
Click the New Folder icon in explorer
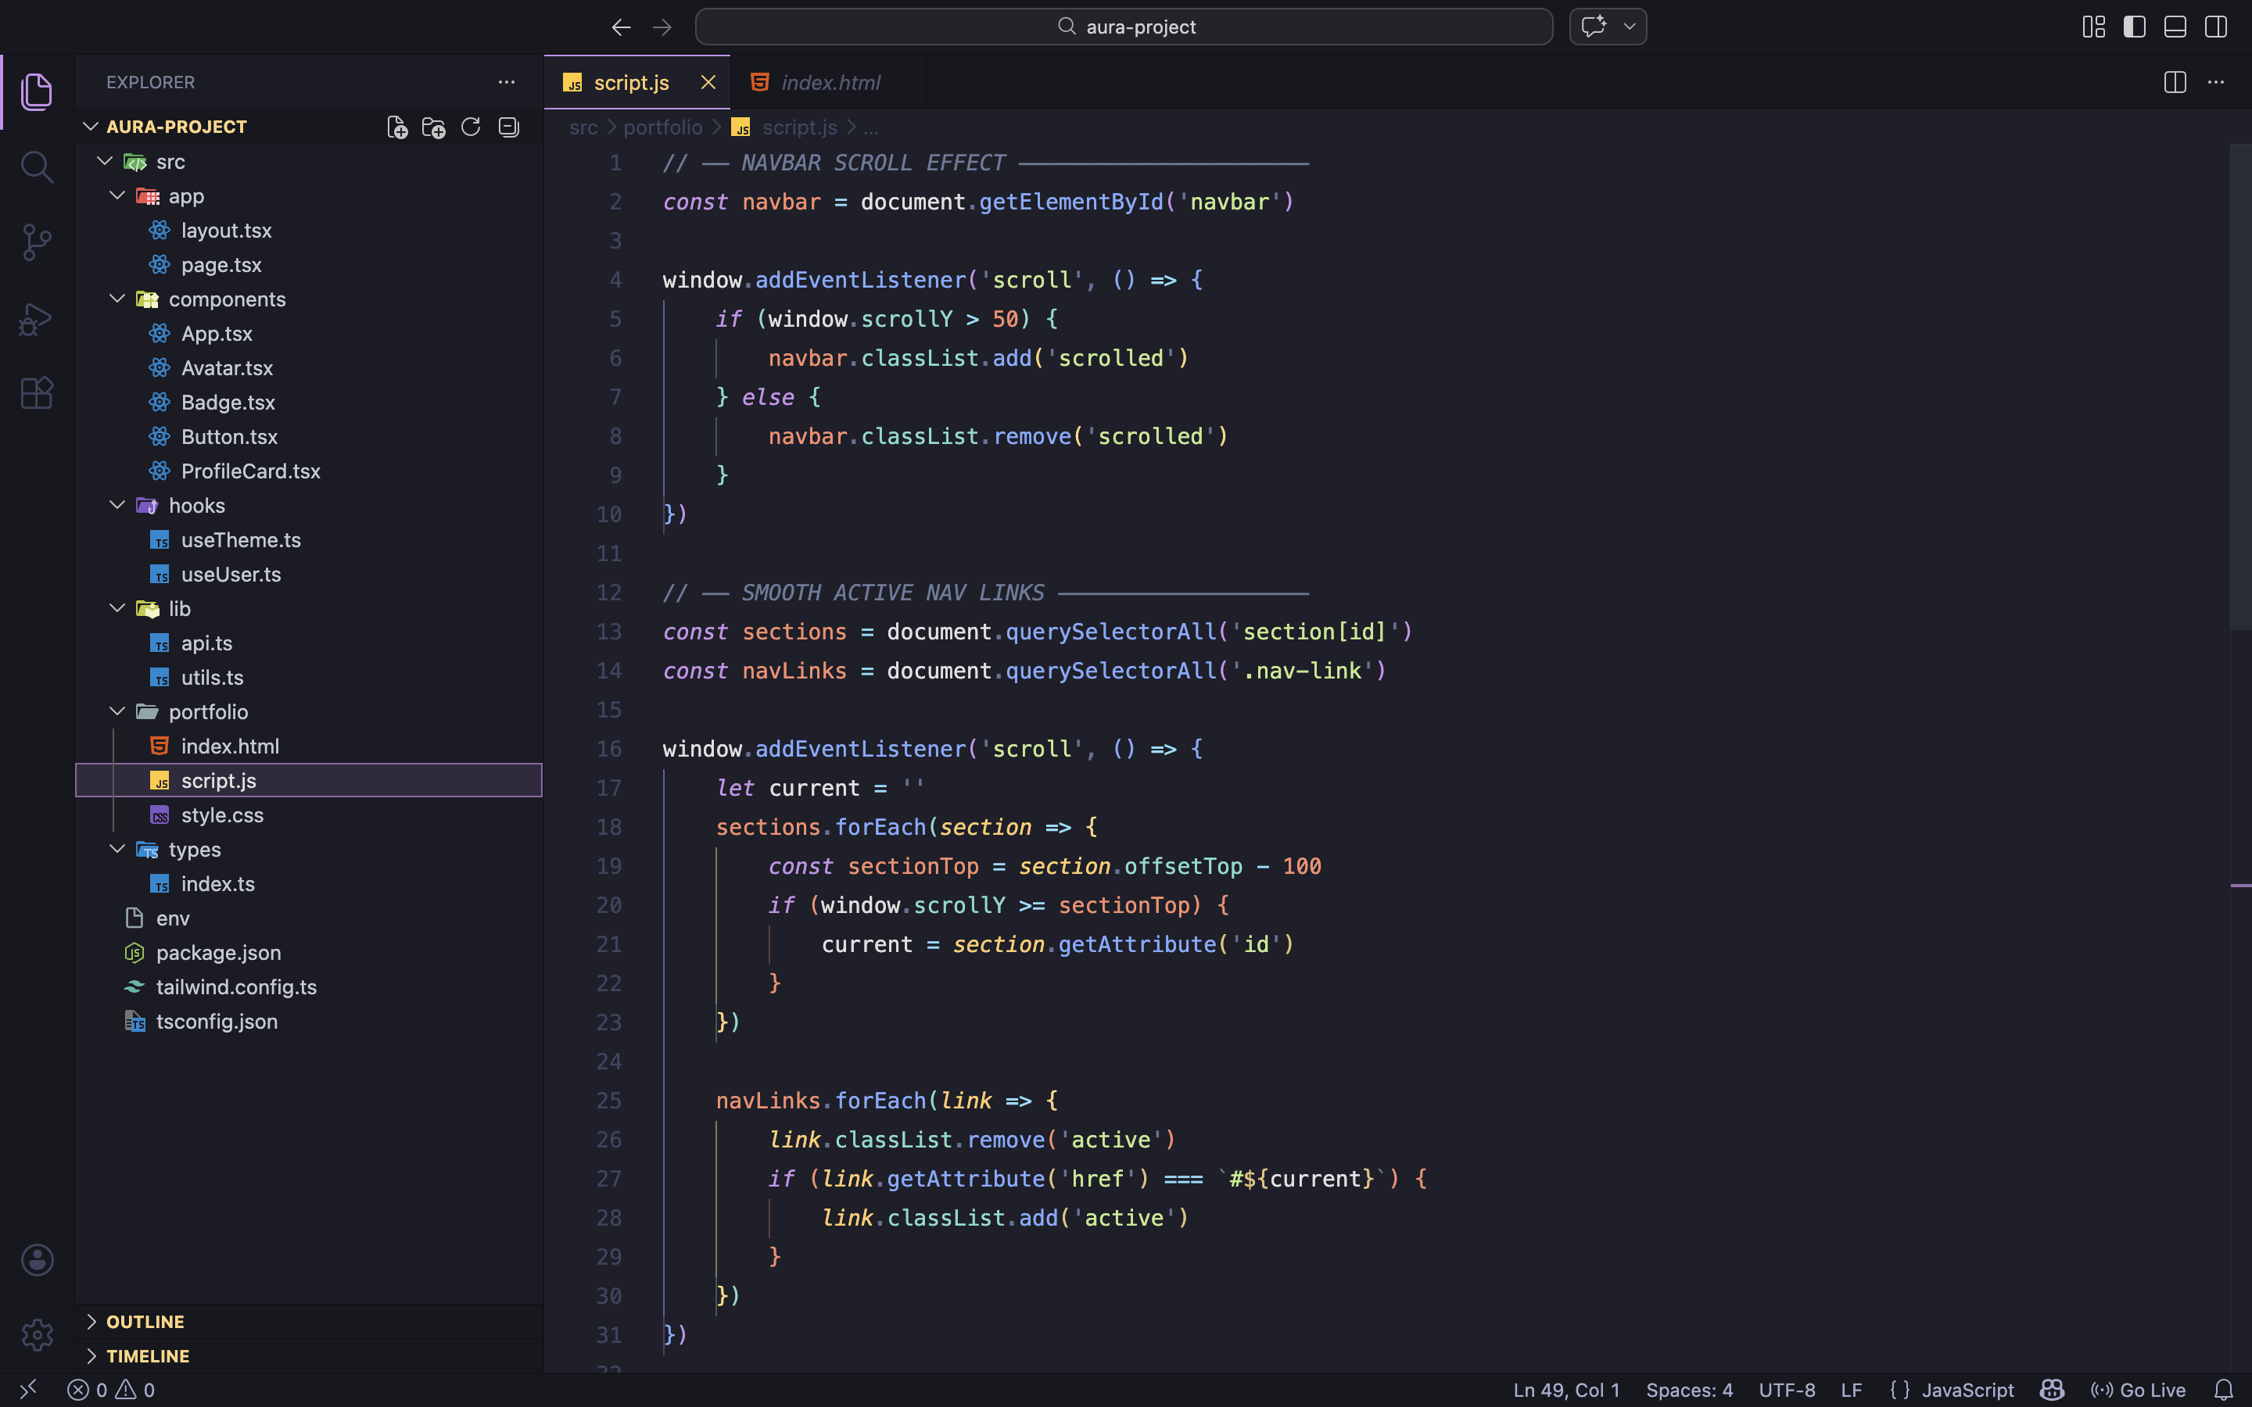[434, 127]
